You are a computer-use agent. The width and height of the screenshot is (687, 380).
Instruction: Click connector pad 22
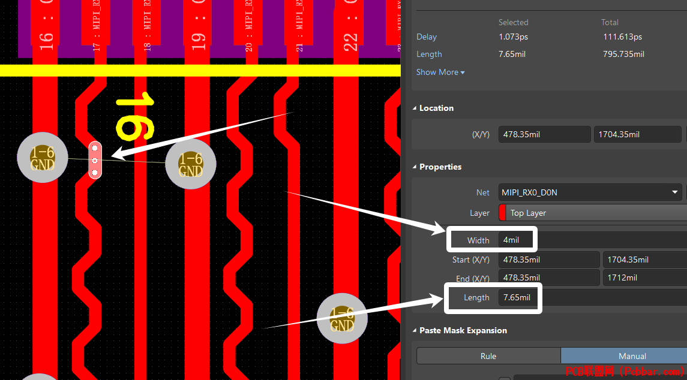(x=350, y=23)
